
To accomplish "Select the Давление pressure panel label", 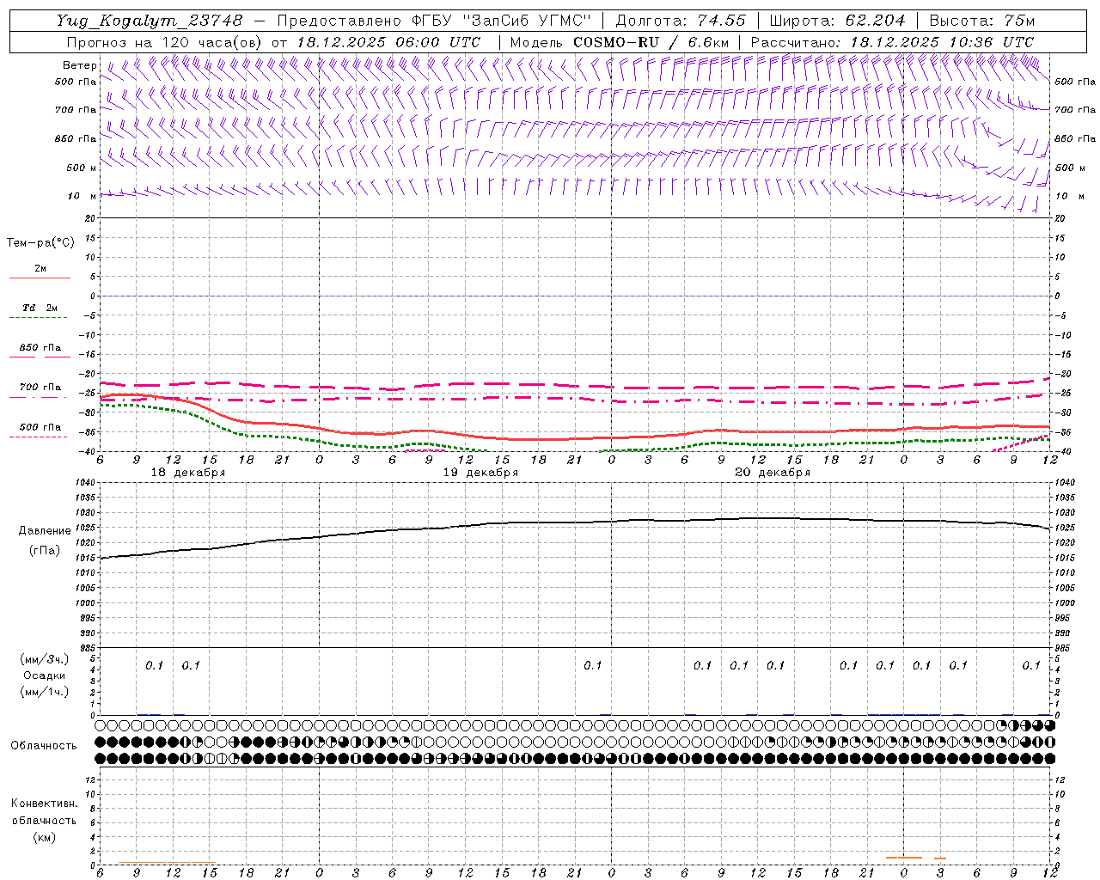I will 45,531.
